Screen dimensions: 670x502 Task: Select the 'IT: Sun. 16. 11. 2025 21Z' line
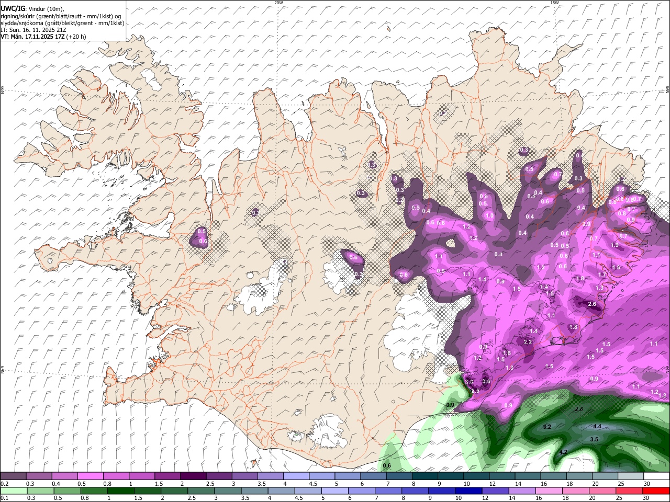click(33, 30)
